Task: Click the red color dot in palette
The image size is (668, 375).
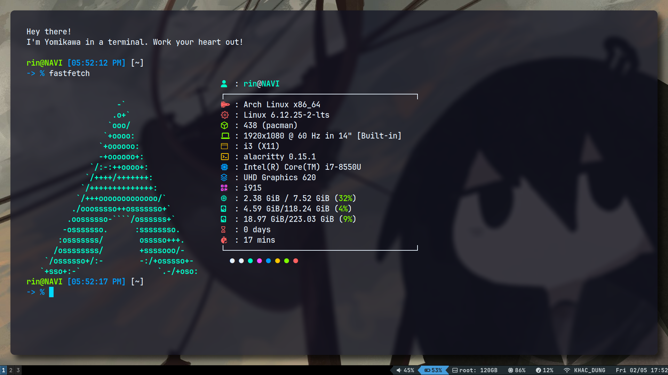Action: (296, 261)
